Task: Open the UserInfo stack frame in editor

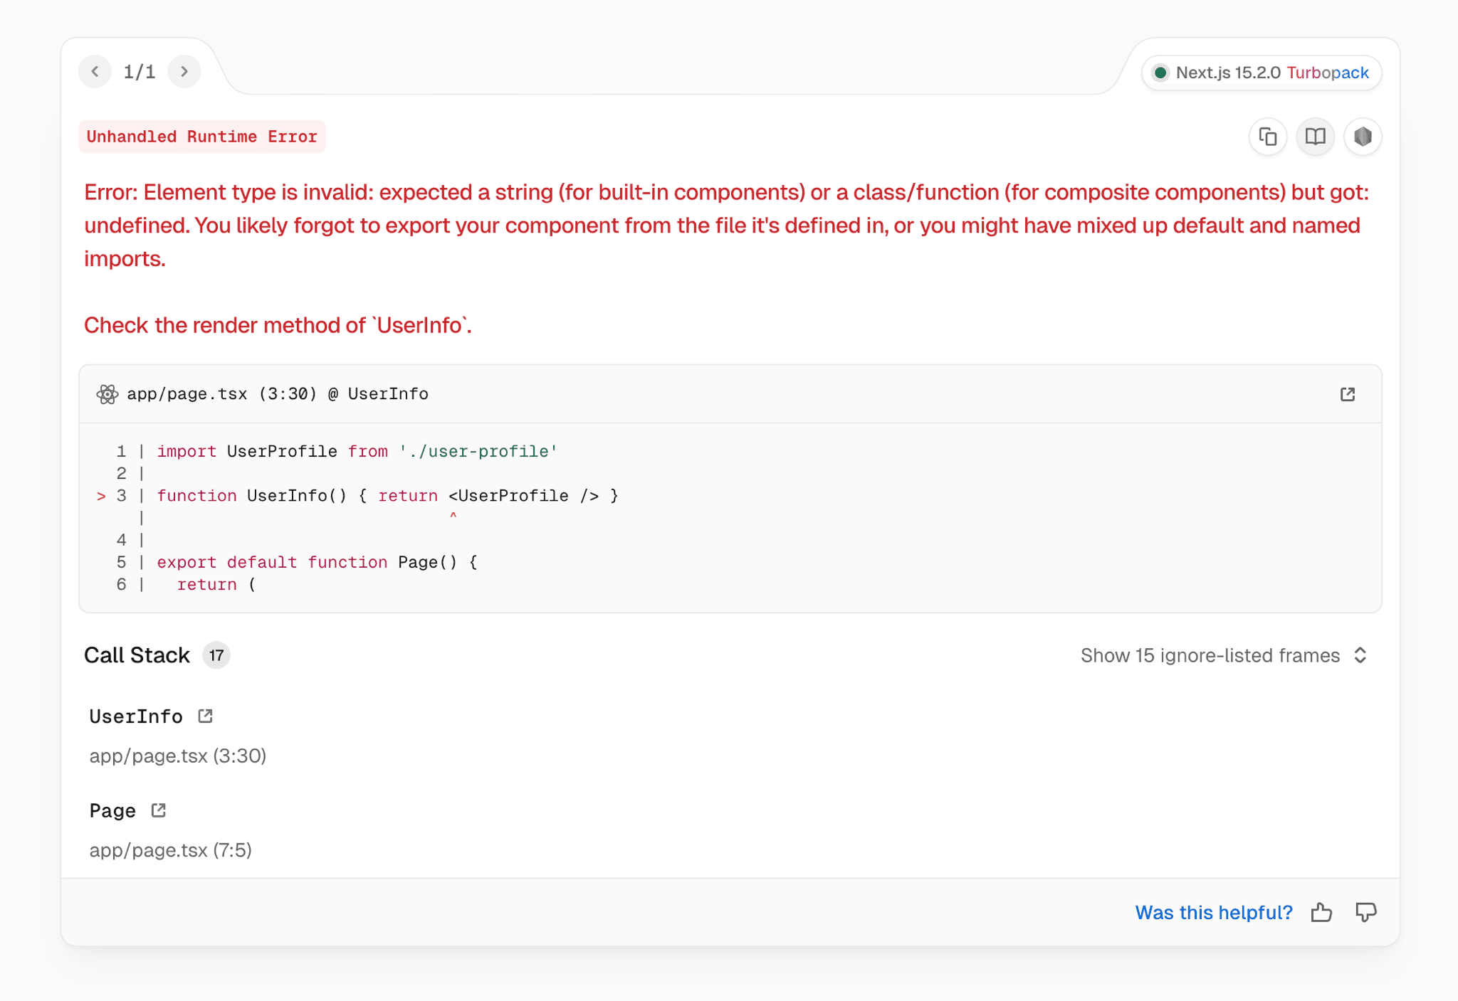Action: tap(204, 716)
